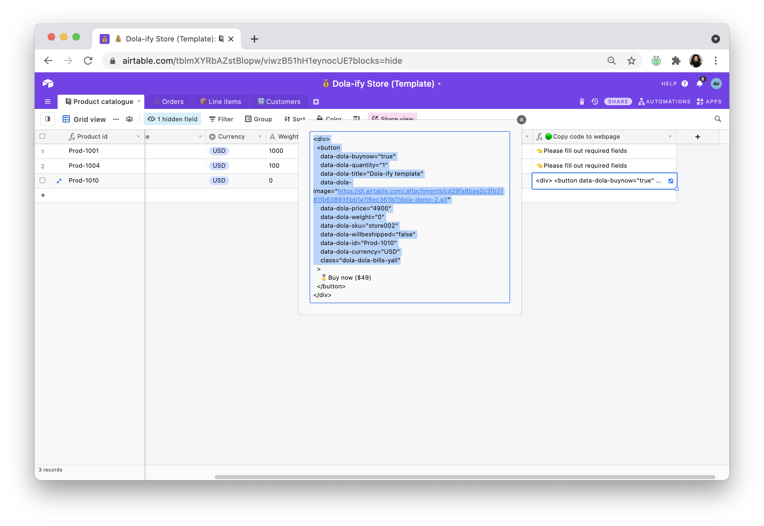Open the browser extensions puzzle icon
The image size is (764, 526).
676,61
